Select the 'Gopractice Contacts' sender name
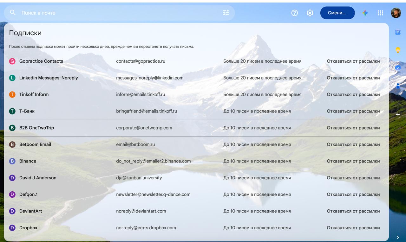The height and width of the screenshot is (242, 406). 41,61
